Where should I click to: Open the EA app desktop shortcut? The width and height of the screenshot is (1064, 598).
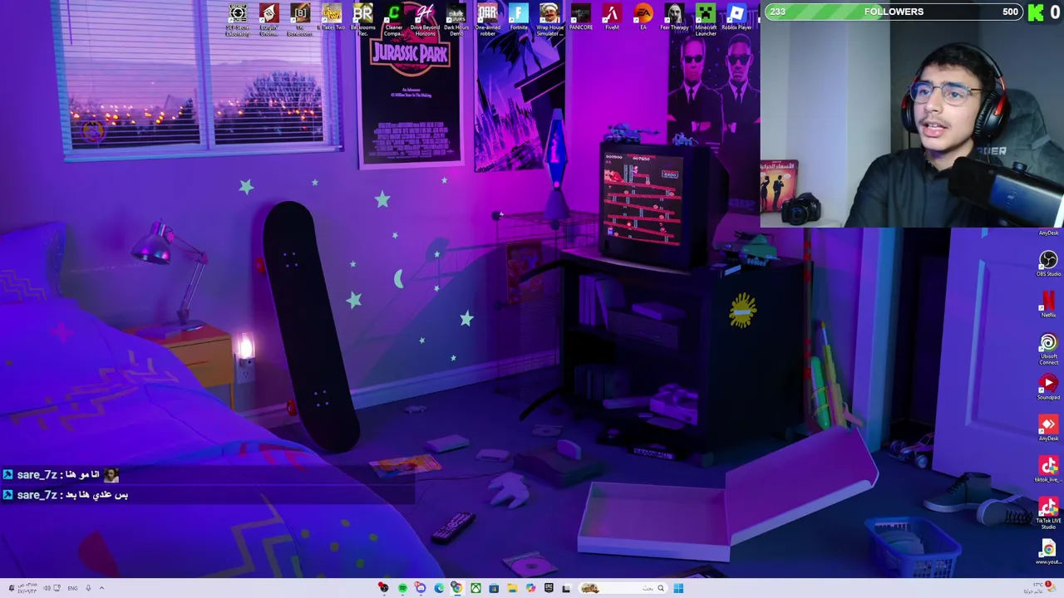[x=643, y=18]
